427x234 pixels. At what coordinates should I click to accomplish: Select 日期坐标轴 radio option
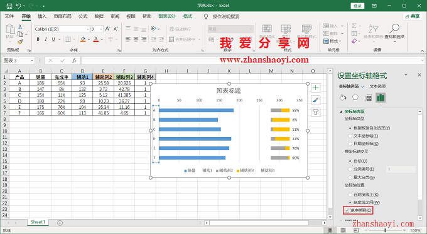(x=350, y=144)
